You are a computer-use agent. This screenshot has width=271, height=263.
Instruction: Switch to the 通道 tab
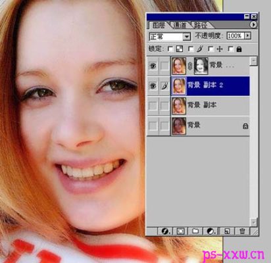180,25
